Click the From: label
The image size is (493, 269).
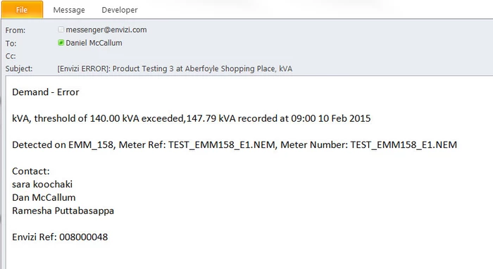[15, 30]
